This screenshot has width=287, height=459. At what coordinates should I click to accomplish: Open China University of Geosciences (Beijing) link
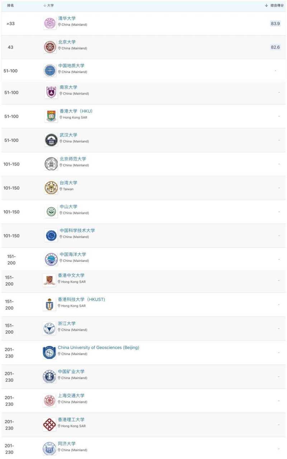tap(98, 348)
